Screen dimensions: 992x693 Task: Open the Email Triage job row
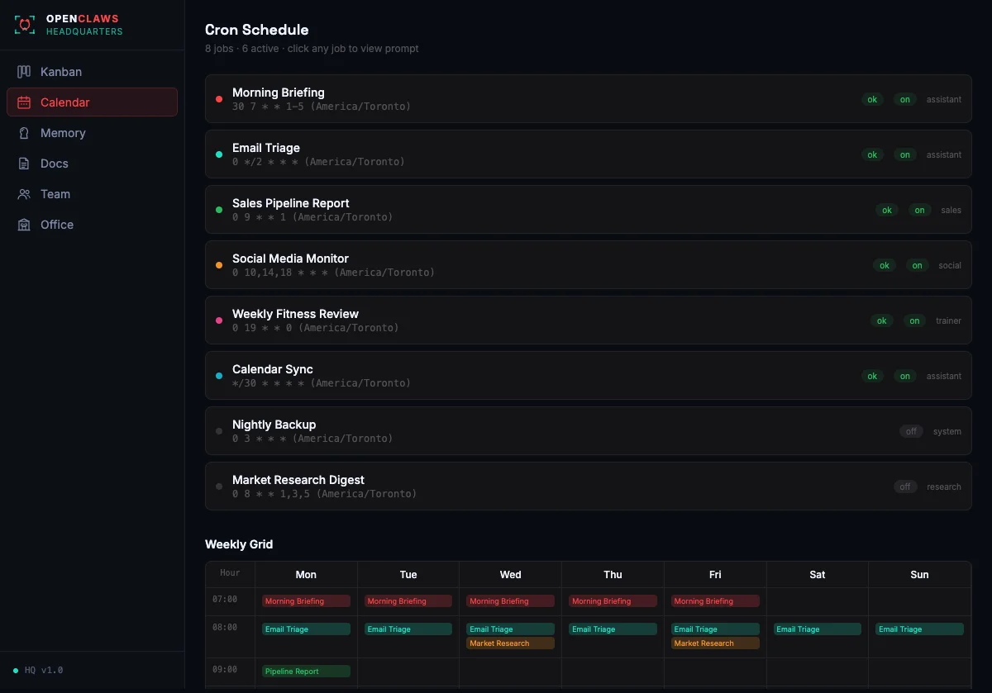tap(588, 154)
